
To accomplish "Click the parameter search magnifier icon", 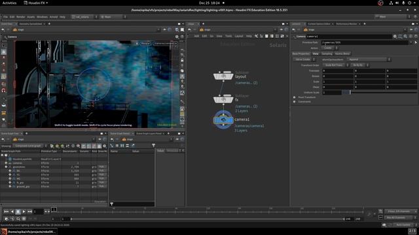I will (405, 37).
